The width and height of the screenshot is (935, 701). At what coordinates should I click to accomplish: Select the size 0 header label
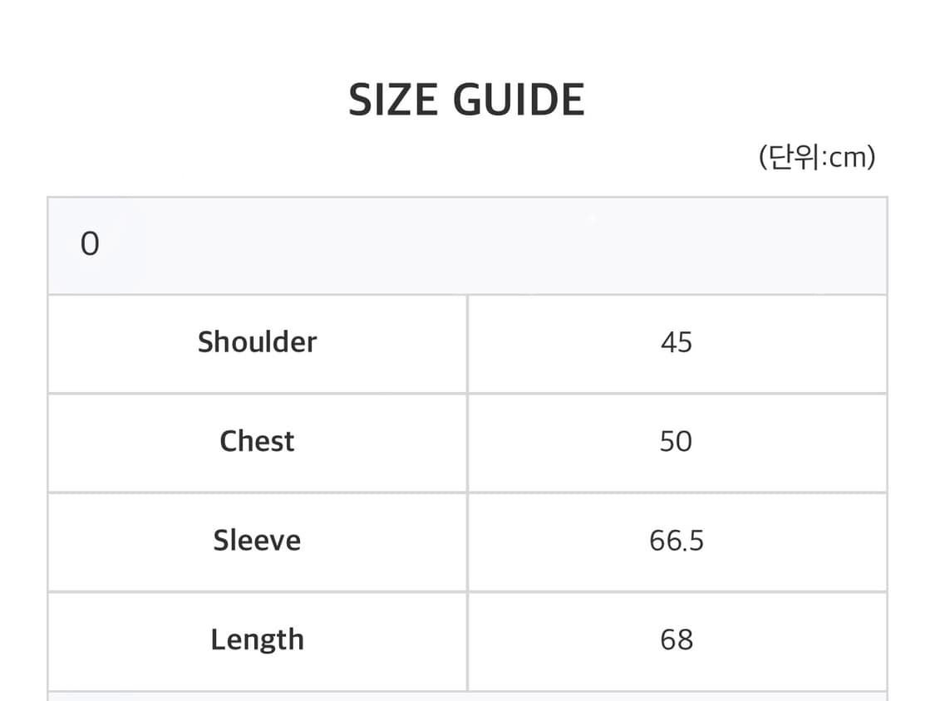tap(90, 245)
